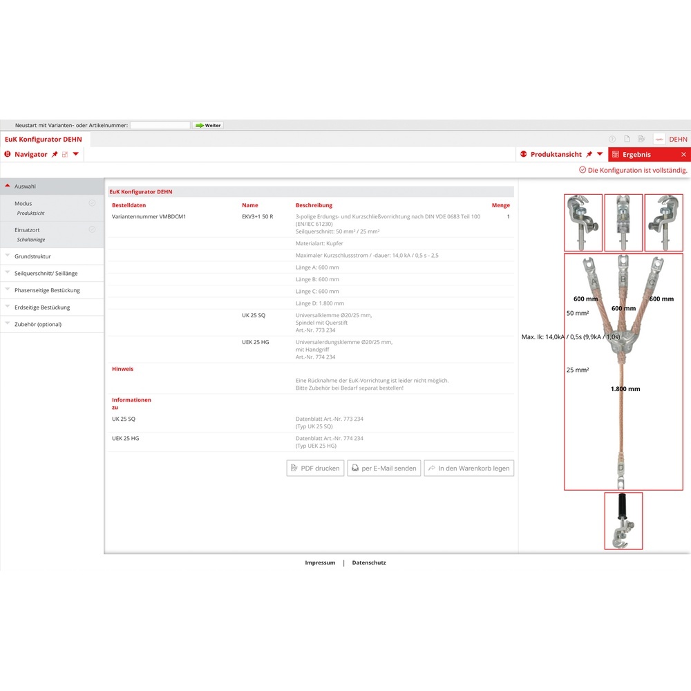Screen dimensions: 691x691
Task: Click the PDF drucken button
Action: point(315,468)
